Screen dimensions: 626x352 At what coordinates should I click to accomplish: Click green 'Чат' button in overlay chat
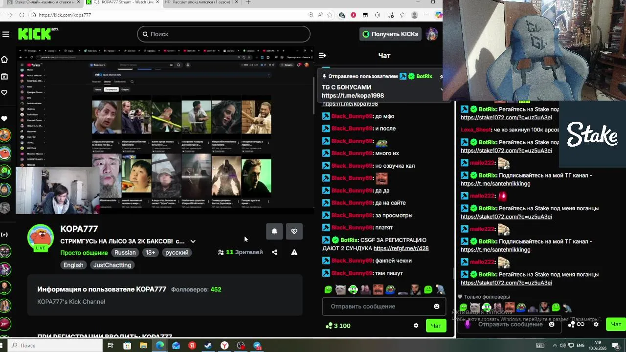(x=616, y=324)
